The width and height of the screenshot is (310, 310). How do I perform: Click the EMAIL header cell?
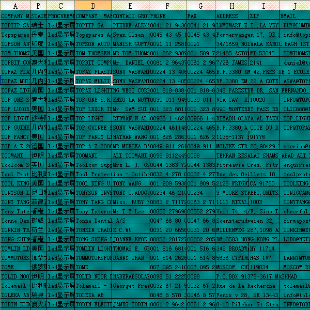tap(295, 16)
